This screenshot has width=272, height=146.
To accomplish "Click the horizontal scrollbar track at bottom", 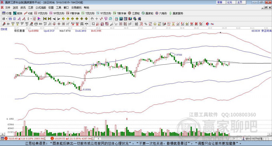I will [x=166, y=139].
